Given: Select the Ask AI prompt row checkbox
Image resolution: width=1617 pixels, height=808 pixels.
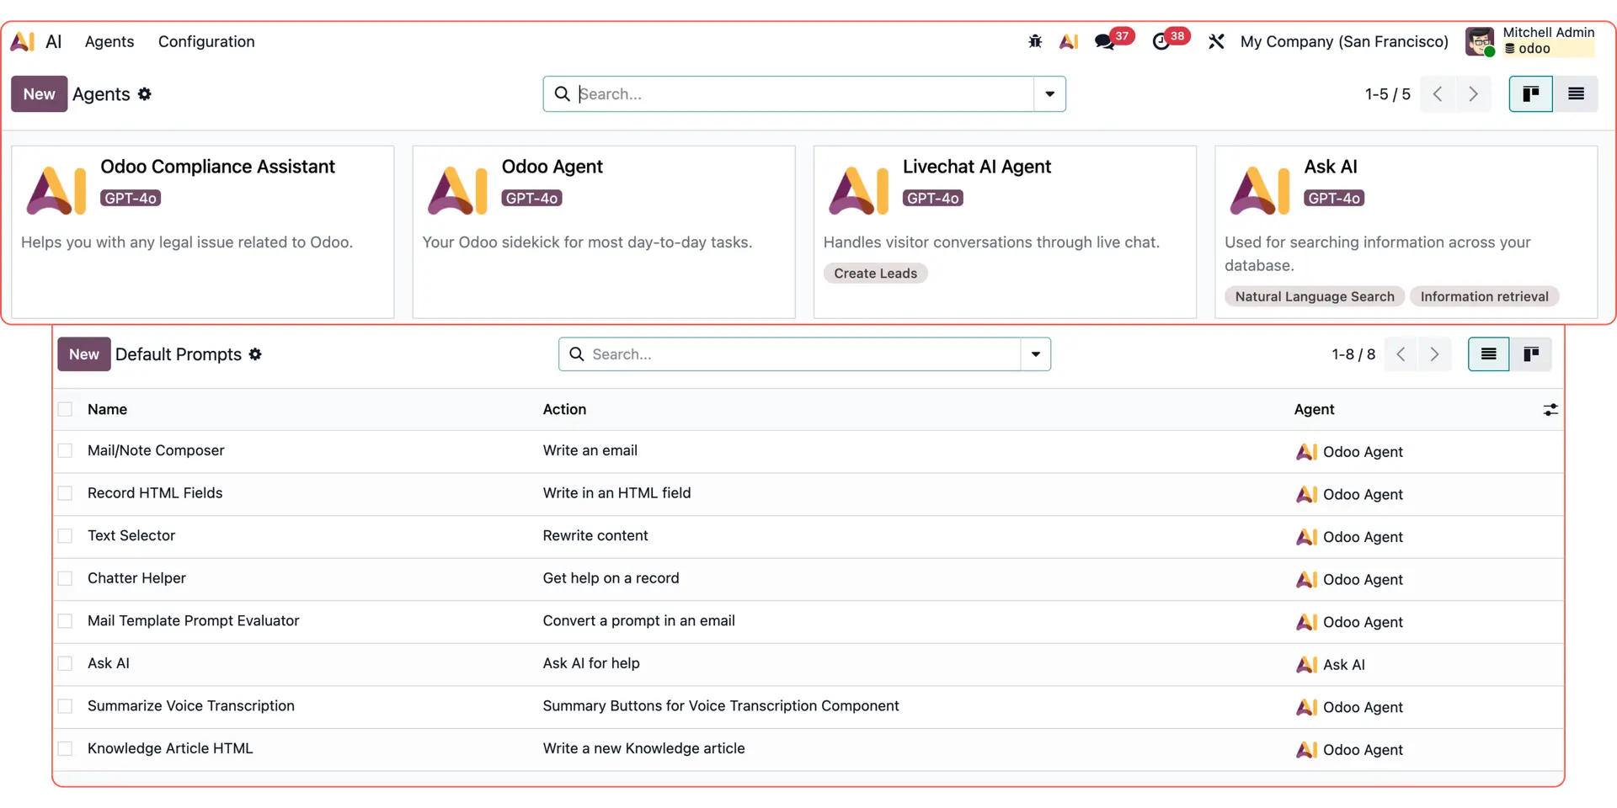Looking at the screenshot, I should 66,664.
